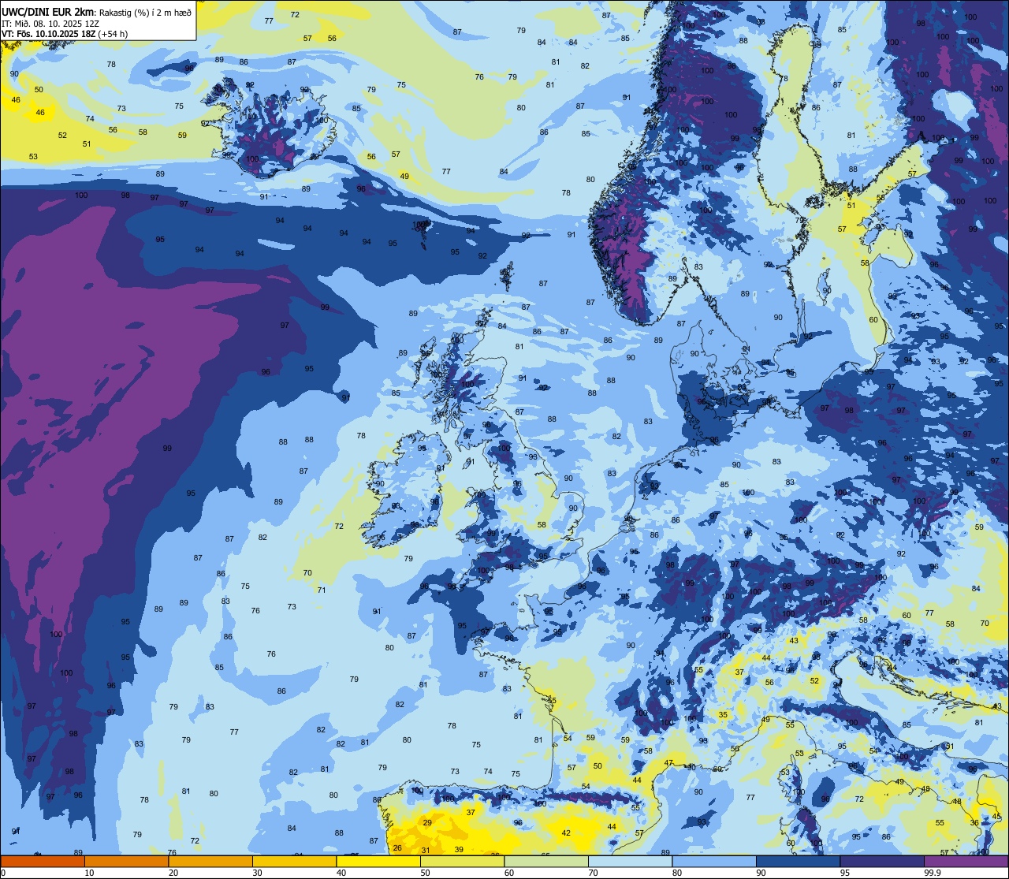Image resolution: width=1009 pixels, height=879 pixels.
Task: Select the 70–80 light blue legend swatch
Action: (630, 861)
